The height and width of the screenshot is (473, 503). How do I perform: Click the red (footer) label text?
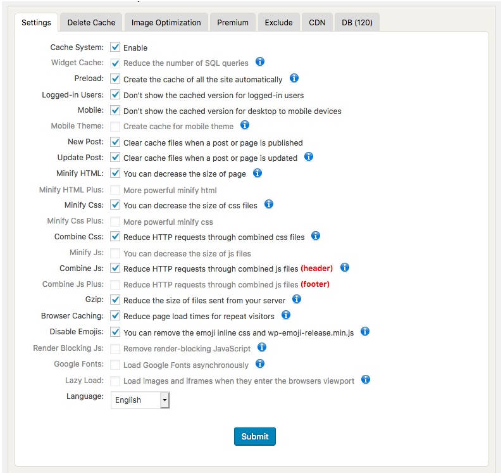[x=315, y=284]
